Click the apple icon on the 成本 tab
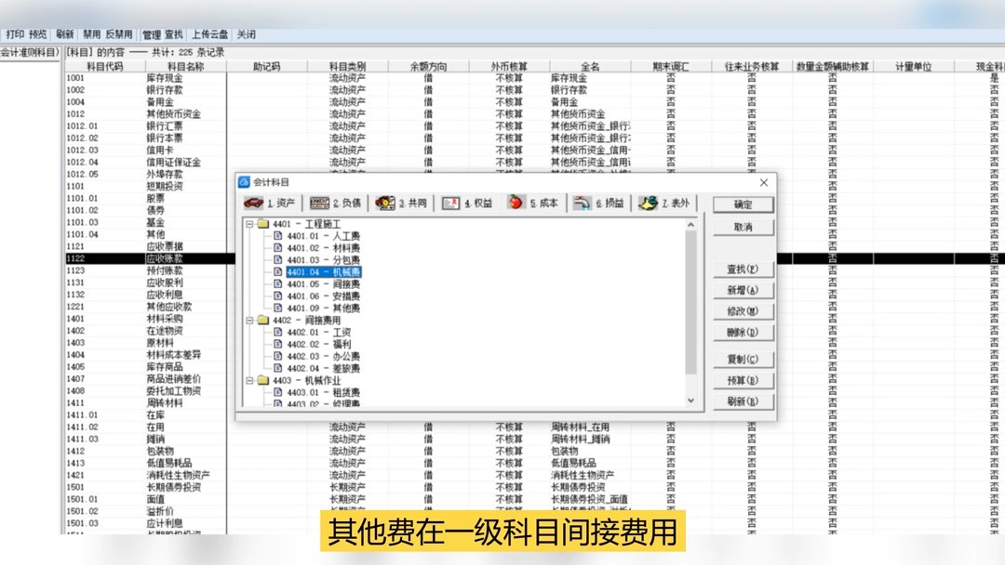Viewport: 1005px width, 565px height. [516, 203]
